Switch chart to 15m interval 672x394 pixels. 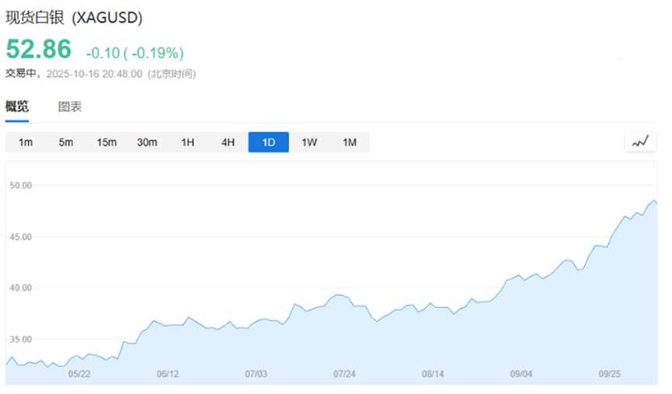point(106,142)
